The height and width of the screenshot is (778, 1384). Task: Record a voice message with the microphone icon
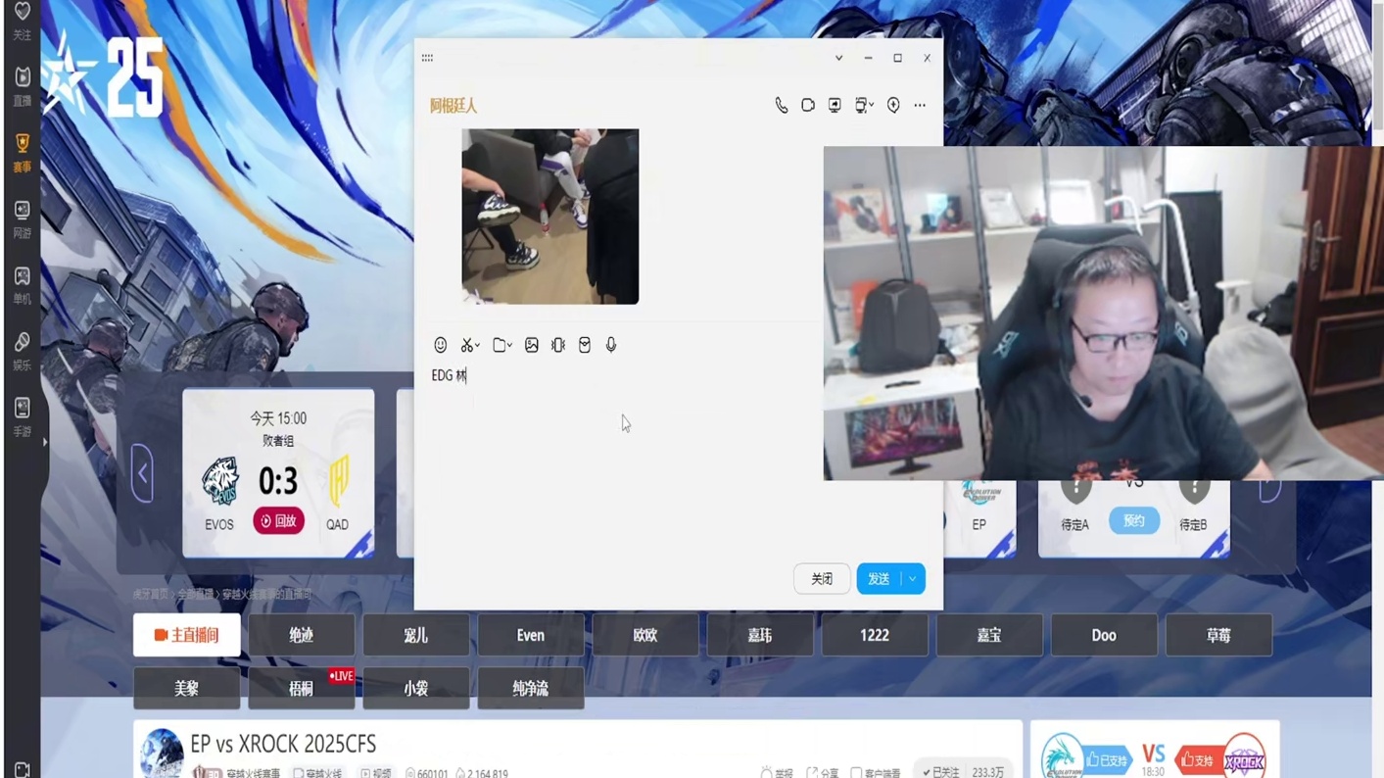pyautogui.click(x=610, y=345)
